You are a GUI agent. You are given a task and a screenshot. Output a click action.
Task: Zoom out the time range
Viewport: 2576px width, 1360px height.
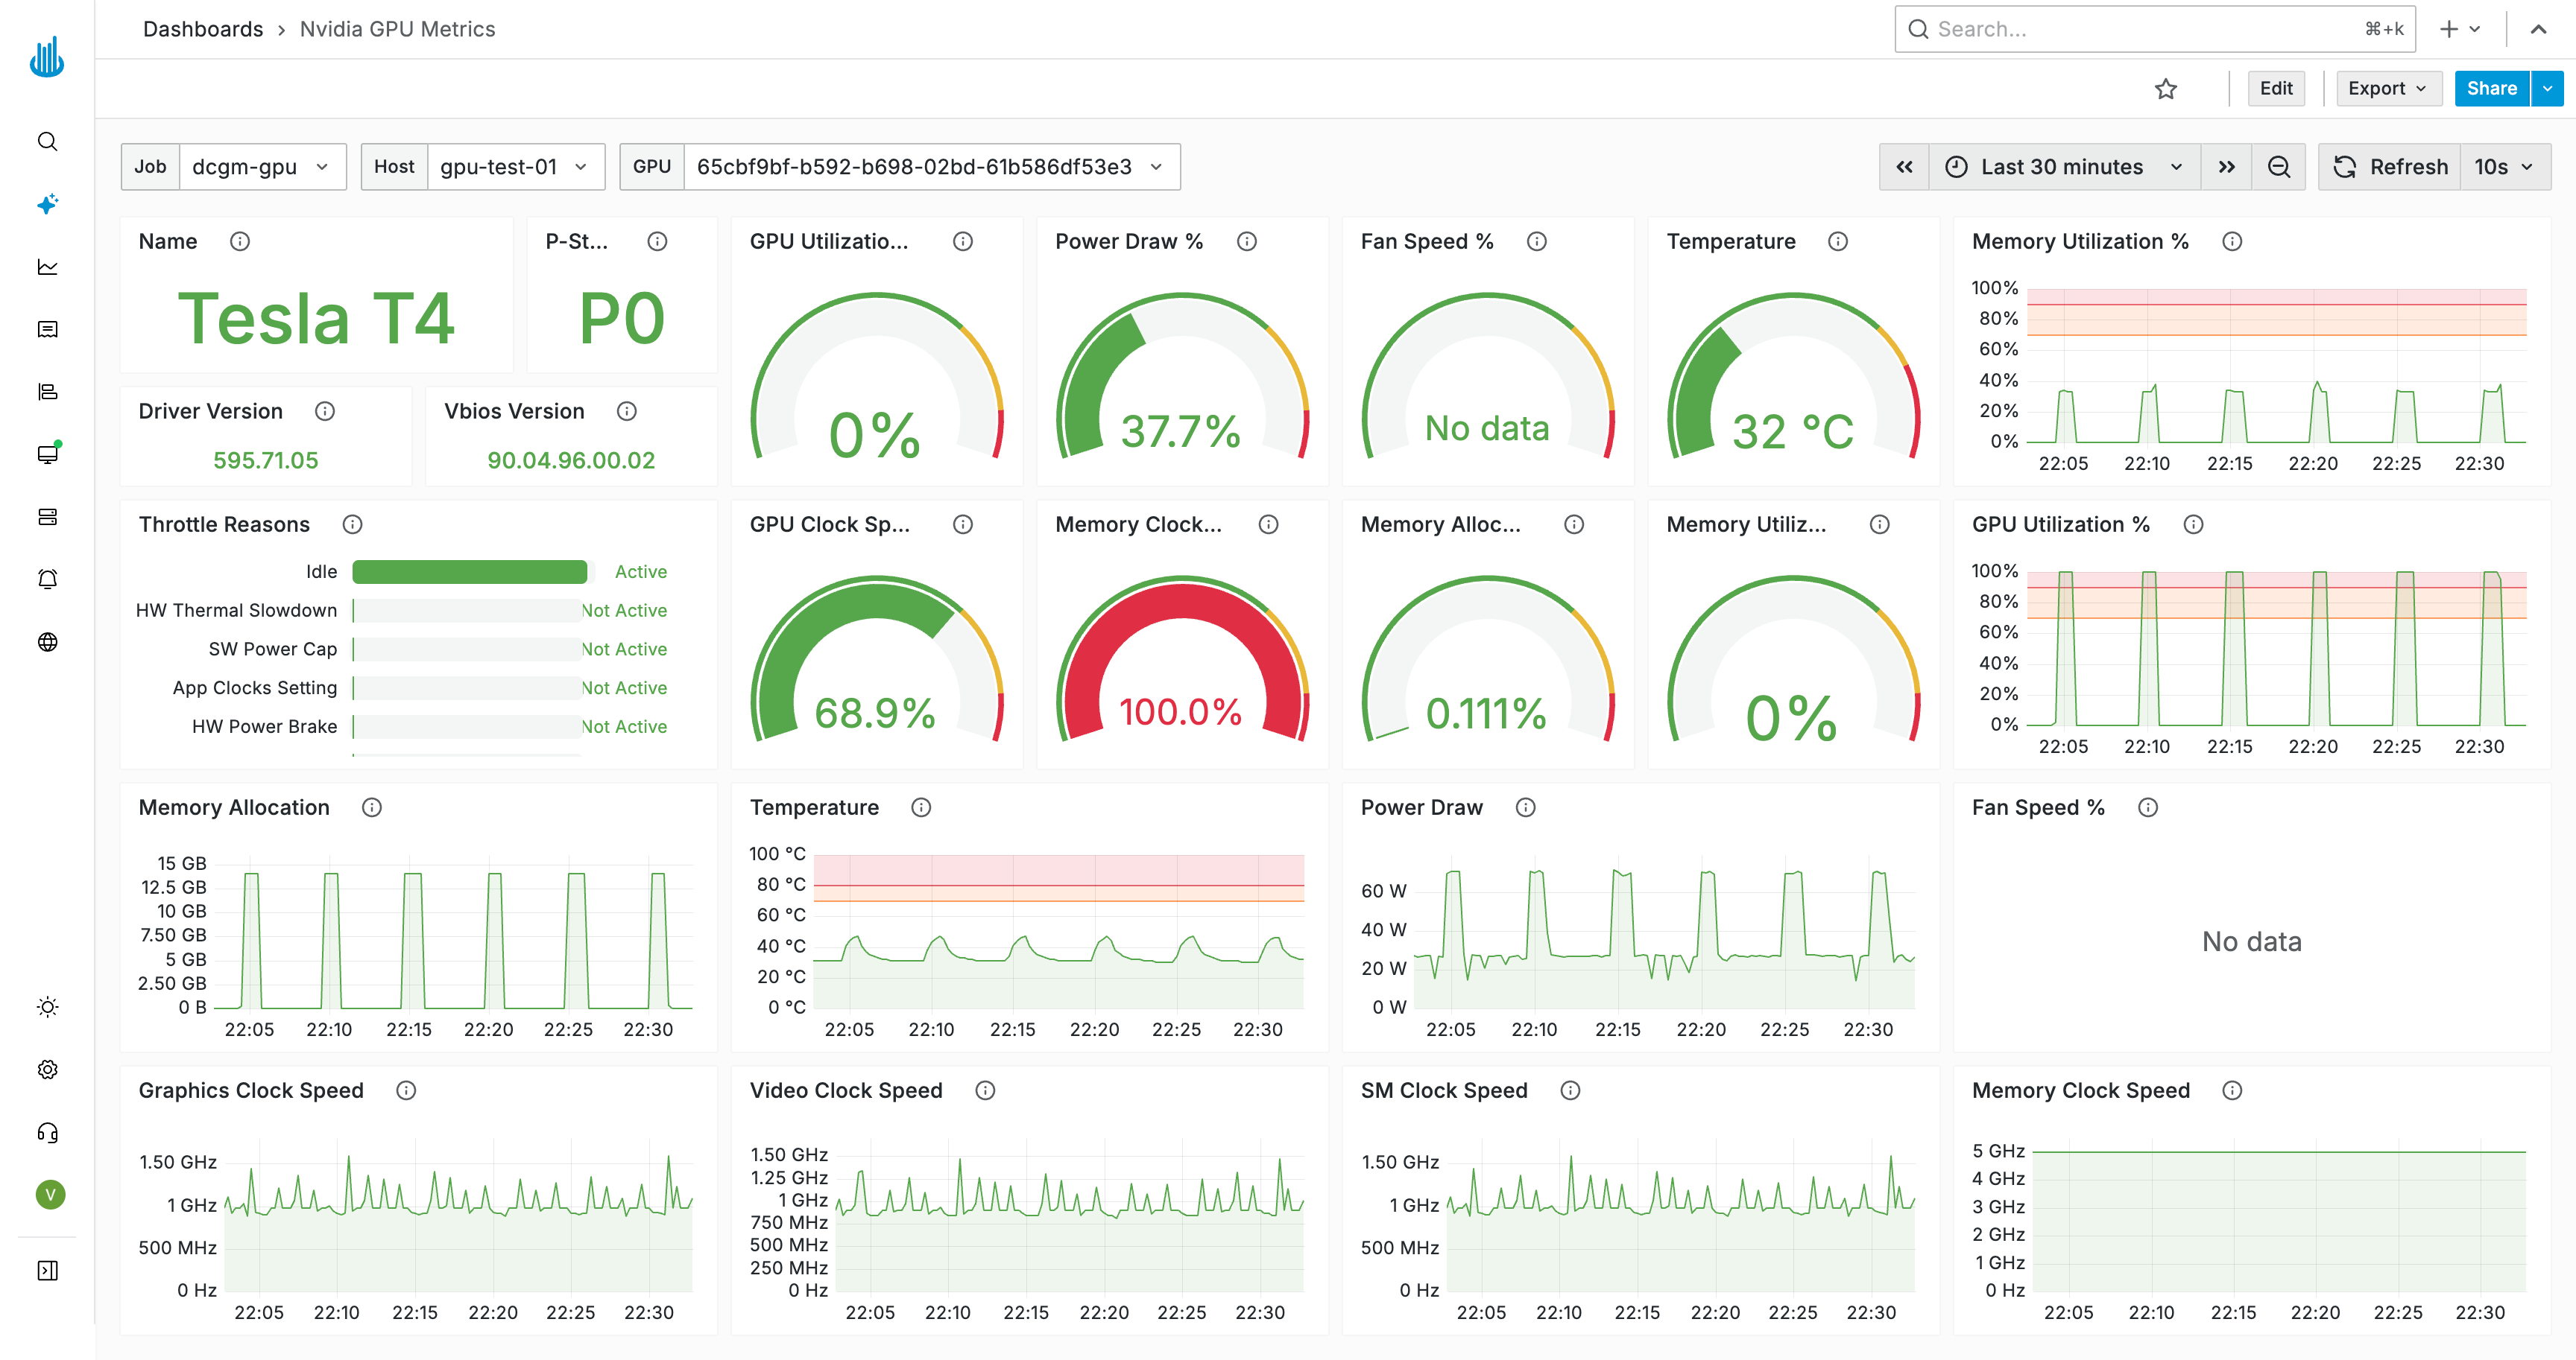[x=2278, y=167]
